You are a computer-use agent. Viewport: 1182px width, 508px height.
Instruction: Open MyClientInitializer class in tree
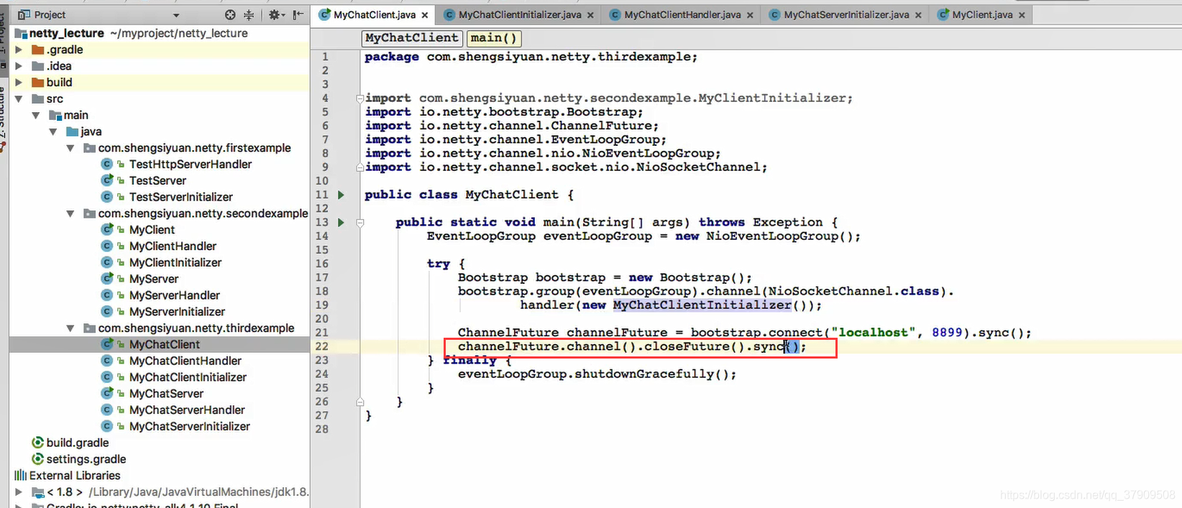point(175,263)
